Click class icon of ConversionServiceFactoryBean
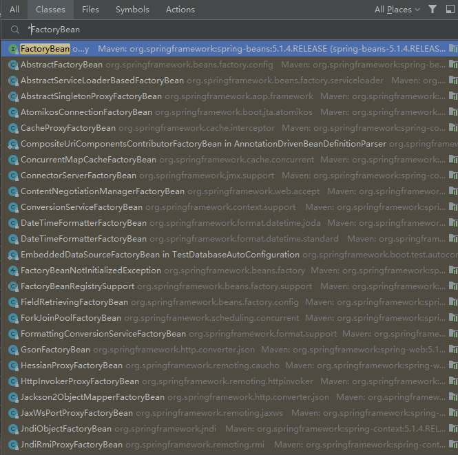458x455 pixels. pos(13,207)
